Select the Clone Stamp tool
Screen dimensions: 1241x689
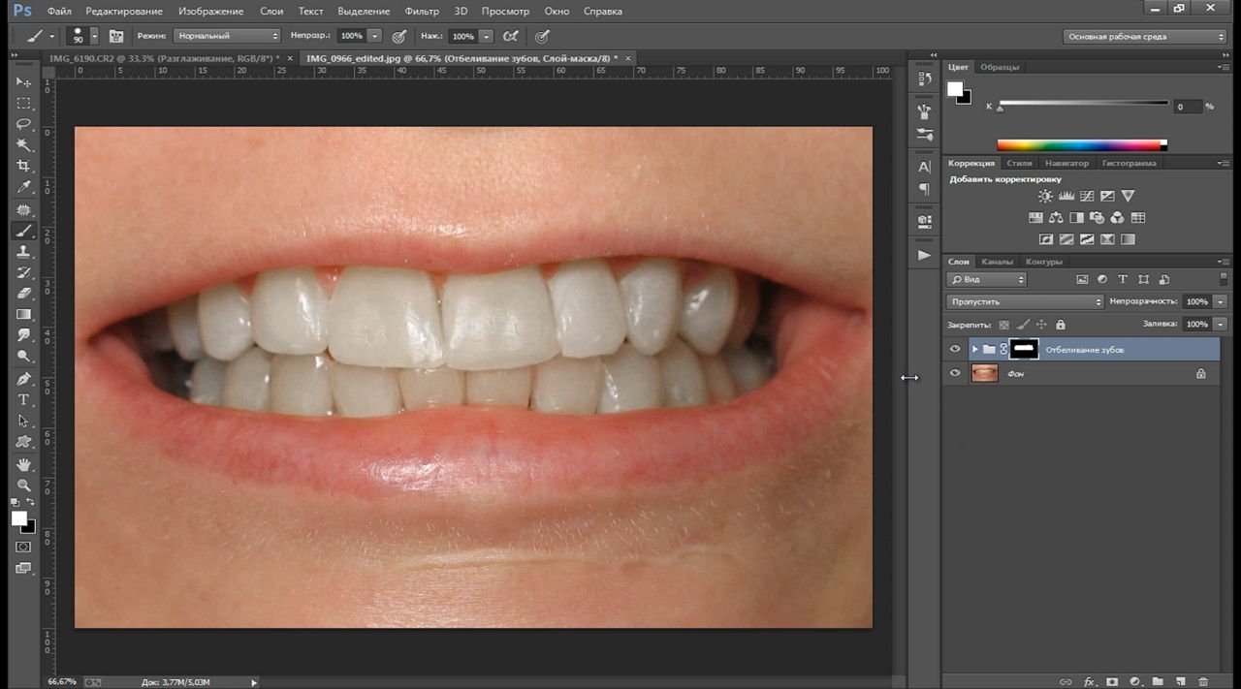click(x=24, y=252)
